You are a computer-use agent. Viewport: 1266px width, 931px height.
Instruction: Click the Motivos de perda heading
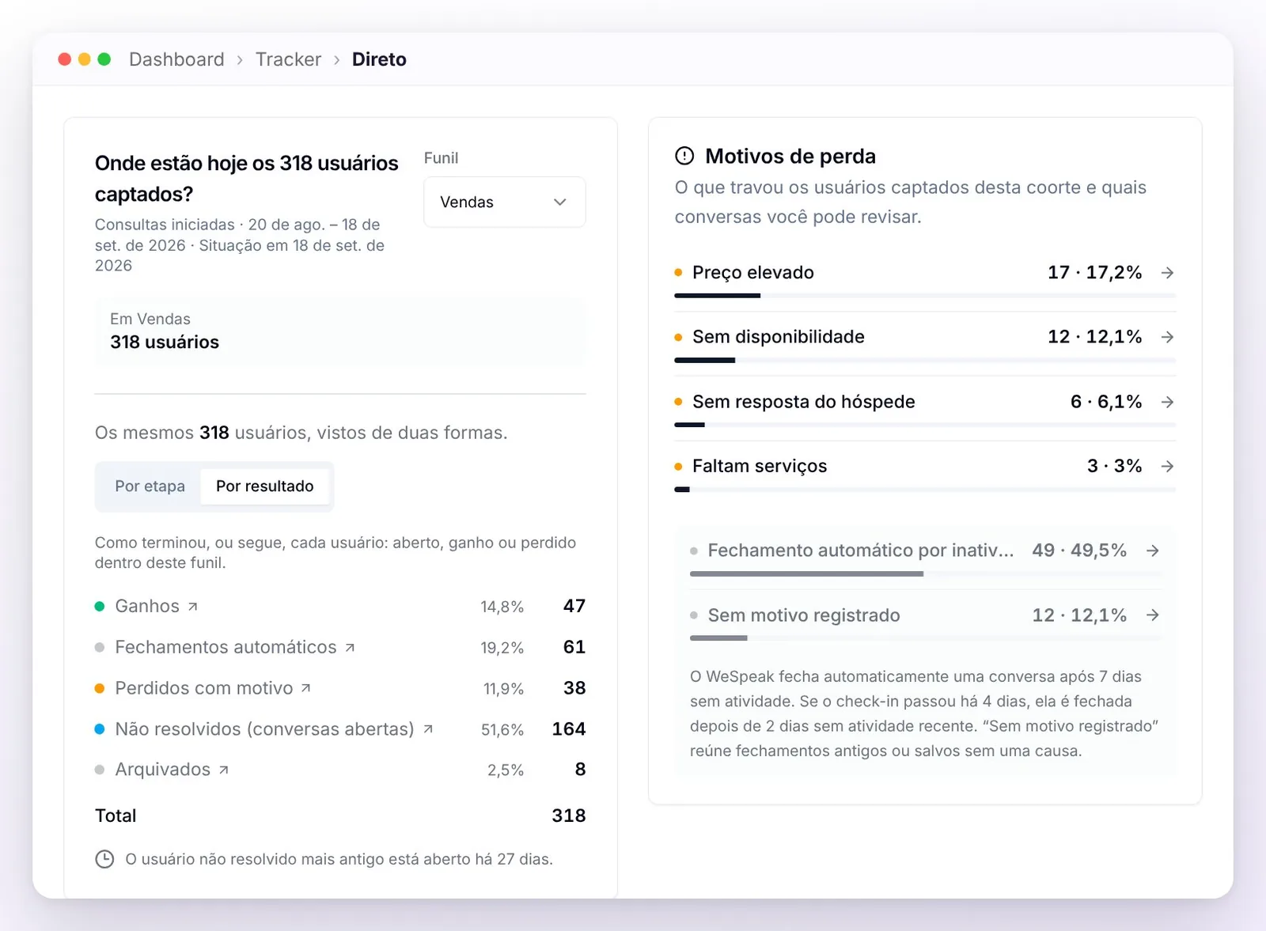(x=790, y=157)
